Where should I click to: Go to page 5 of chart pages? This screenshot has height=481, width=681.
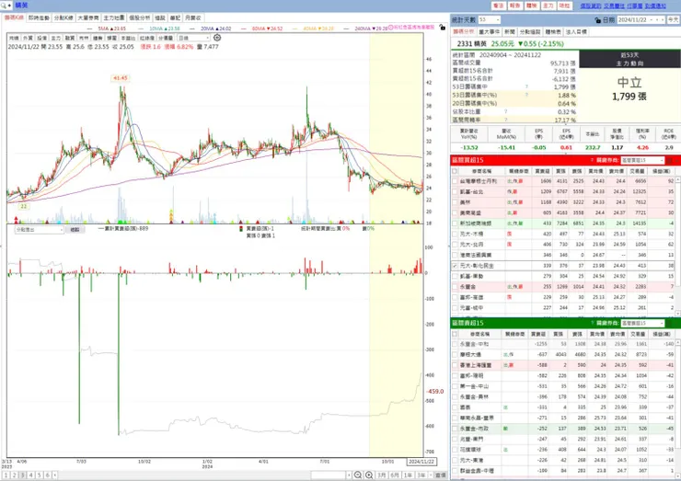point(39,475)
